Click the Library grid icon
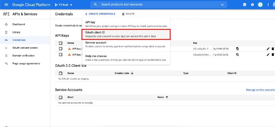Viewport: 275px width, 127px height. point(6,32)
